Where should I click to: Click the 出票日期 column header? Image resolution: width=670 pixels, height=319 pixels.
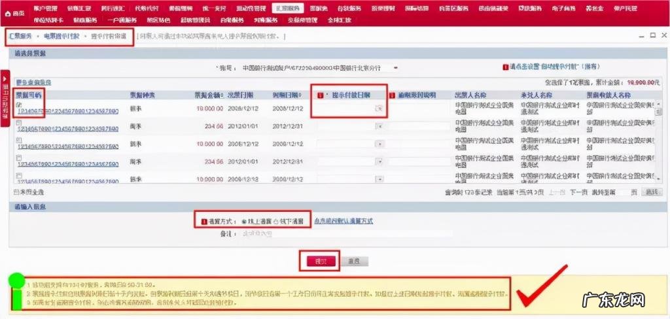tap(240, 95)
